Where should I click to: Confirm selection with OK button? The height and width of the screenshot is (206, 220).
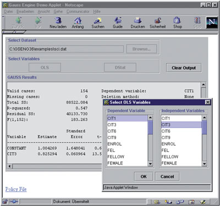tap(144, 176)
